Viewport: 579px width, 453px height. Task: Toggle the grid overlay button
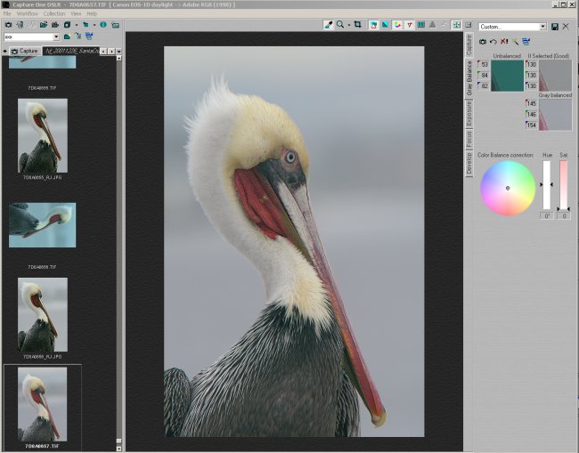coord(456,25)
